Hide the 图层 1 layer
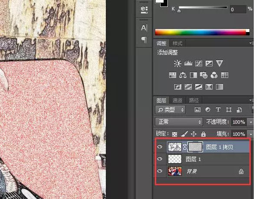This screenshot has height=199, width=272. (x=160, y=159)
